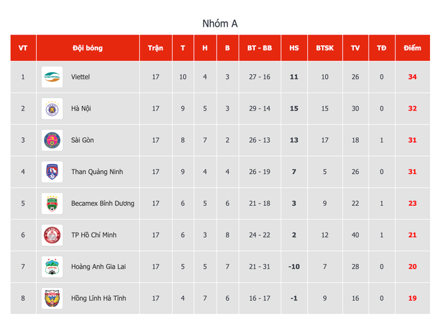Click the Sài Gòn club logo
Image resolution: width=440 pixels, height=326 pixels.
click(52, 140)
